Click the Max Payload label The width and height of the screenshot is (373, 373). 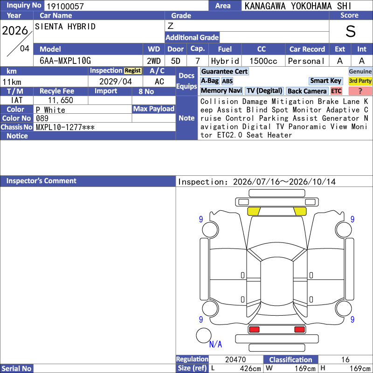154,109
